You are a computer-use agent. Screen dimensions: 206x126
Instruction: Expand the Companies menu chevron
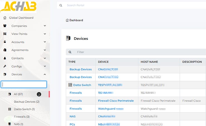45,26
